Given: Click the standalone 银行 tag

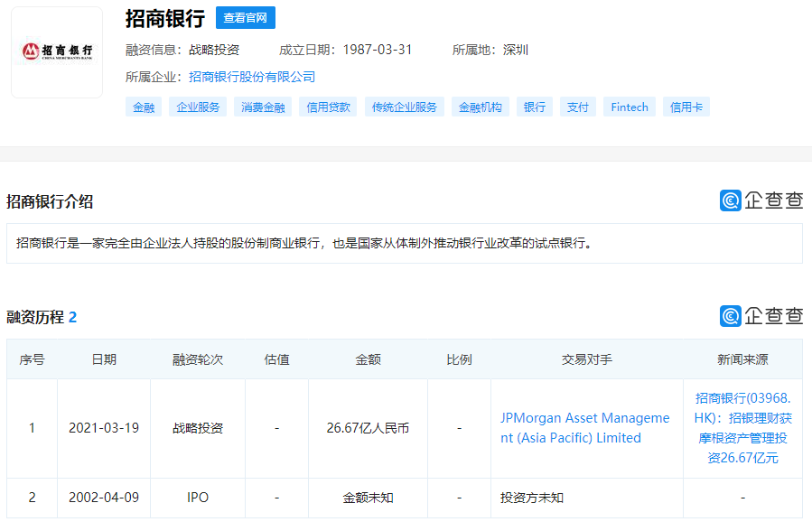Looking at the screenshot, I should pyautogui.click(x=535, y=107).
